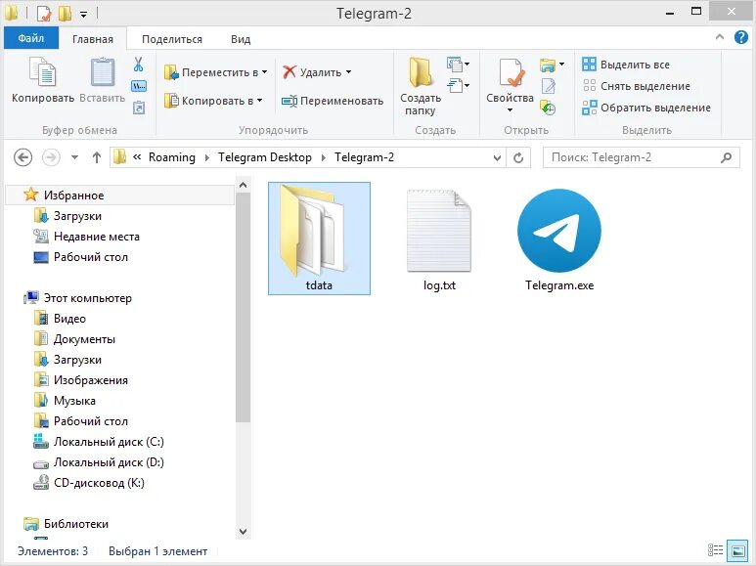Open the Удалить dropdown arrow
Image resolution: width=756 pixels, height=566 pixels.
pos(348,72)
